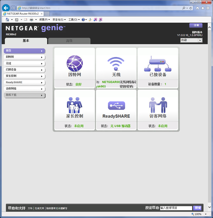The height and width of the screenshot is (218, 213).
Task: Click the 搜索 search button
Action: [x=197, y=208]
